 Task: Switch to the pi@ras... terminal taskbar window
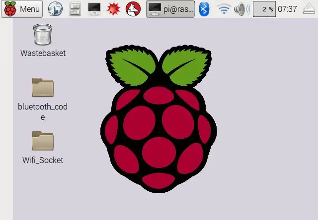tap(170, 9)
